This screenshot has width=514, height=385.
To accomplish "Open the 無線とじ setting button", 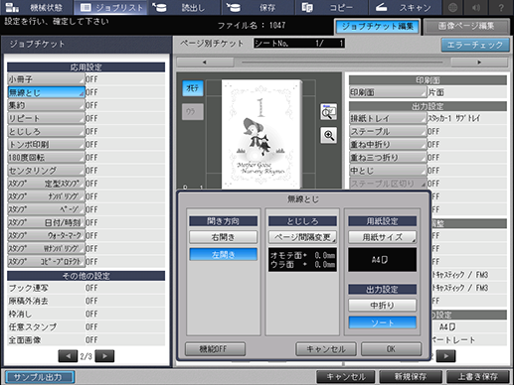I will 46,92.
